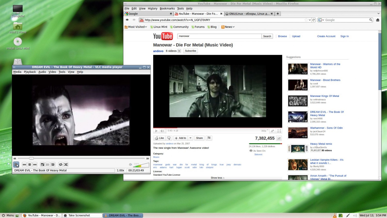
Task: Reload the page in Firefox
Action: pyautogui.click(x=314, y=20)
